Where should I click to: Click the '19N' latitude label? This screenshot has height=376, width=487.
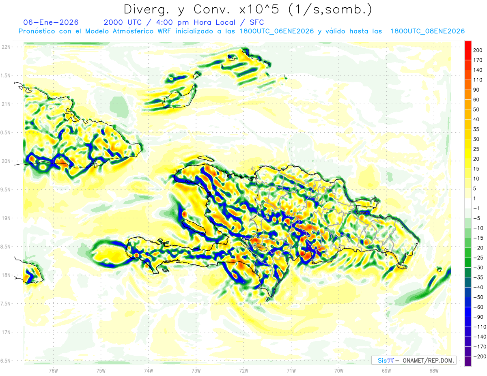click(6, 218)
